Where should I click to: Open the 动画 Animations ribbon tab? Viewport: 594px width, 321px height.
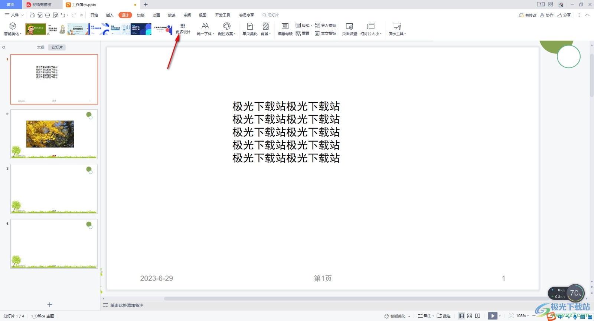156,15
